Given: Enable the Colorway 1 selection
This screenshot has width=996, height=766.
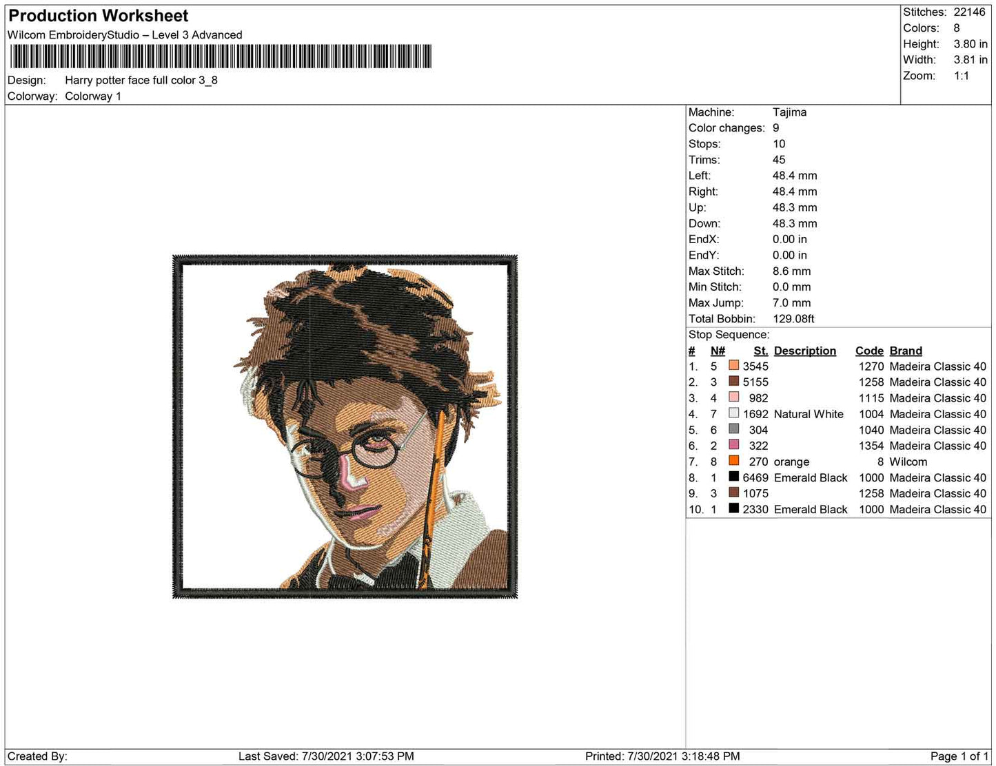Looking at the screenshot, I should (x=93, y=96).
